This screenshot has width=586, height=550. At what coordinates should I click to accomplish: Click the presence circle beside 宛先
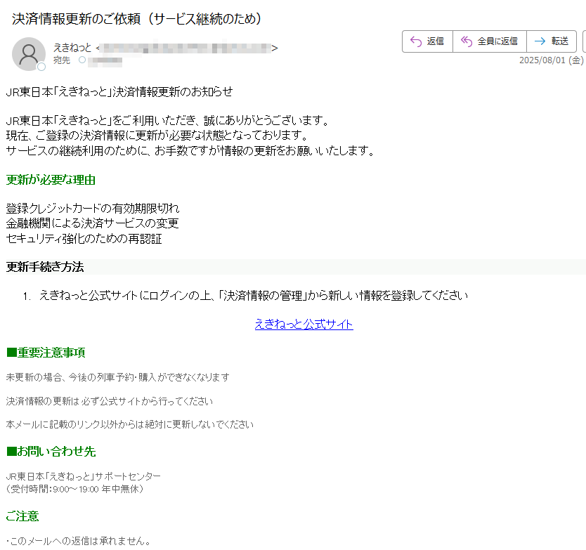(x=82, y=60)
